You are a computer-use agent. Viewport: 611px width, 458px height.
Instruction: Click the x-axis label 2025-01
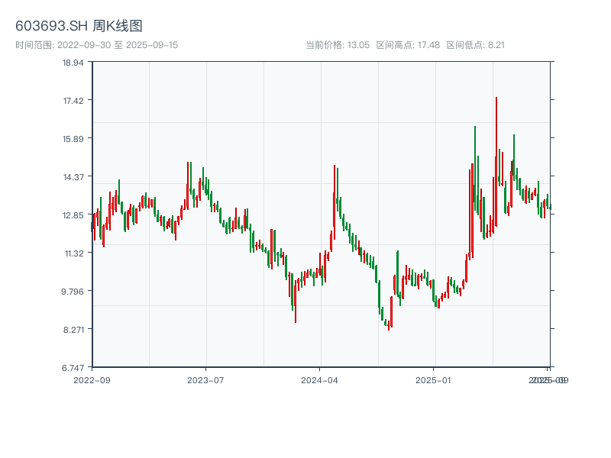[433, 380]
